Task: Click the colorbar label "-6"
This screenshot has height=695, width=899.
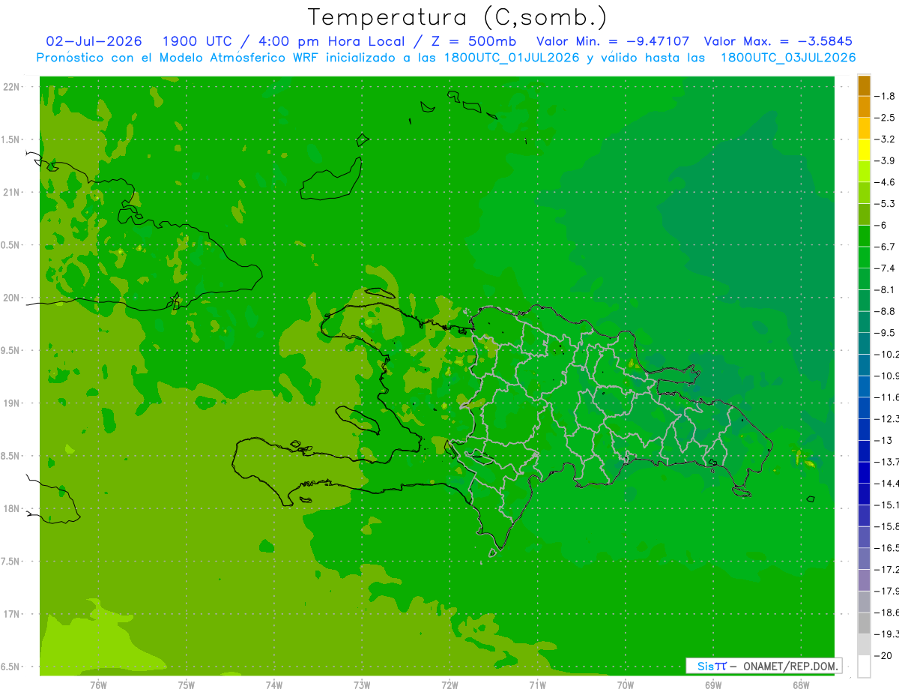Action: (x=881, y=225)
